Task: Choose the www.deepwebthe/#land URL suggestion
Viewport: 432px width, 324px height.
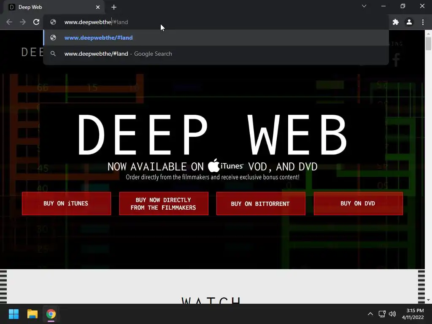Action: coord(216,38)
